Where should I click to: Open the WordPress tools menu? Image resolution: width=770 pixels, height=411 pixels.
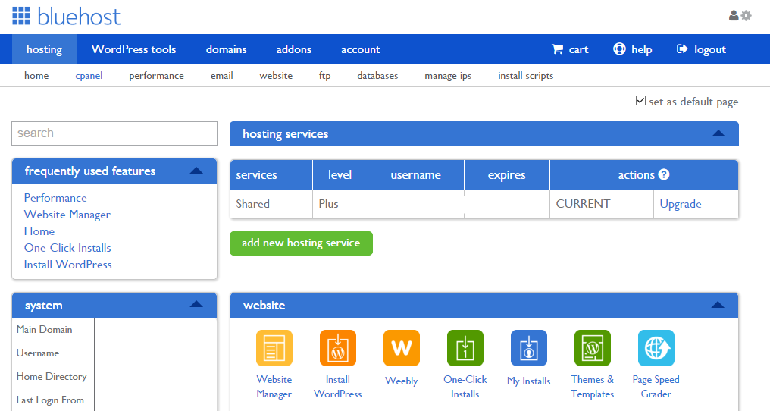pyautogui.click(x=133, y=49)
